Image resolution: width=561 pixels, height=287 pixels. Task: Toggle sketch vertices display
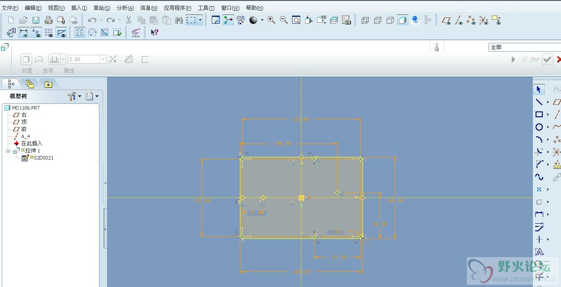point(61,32)
